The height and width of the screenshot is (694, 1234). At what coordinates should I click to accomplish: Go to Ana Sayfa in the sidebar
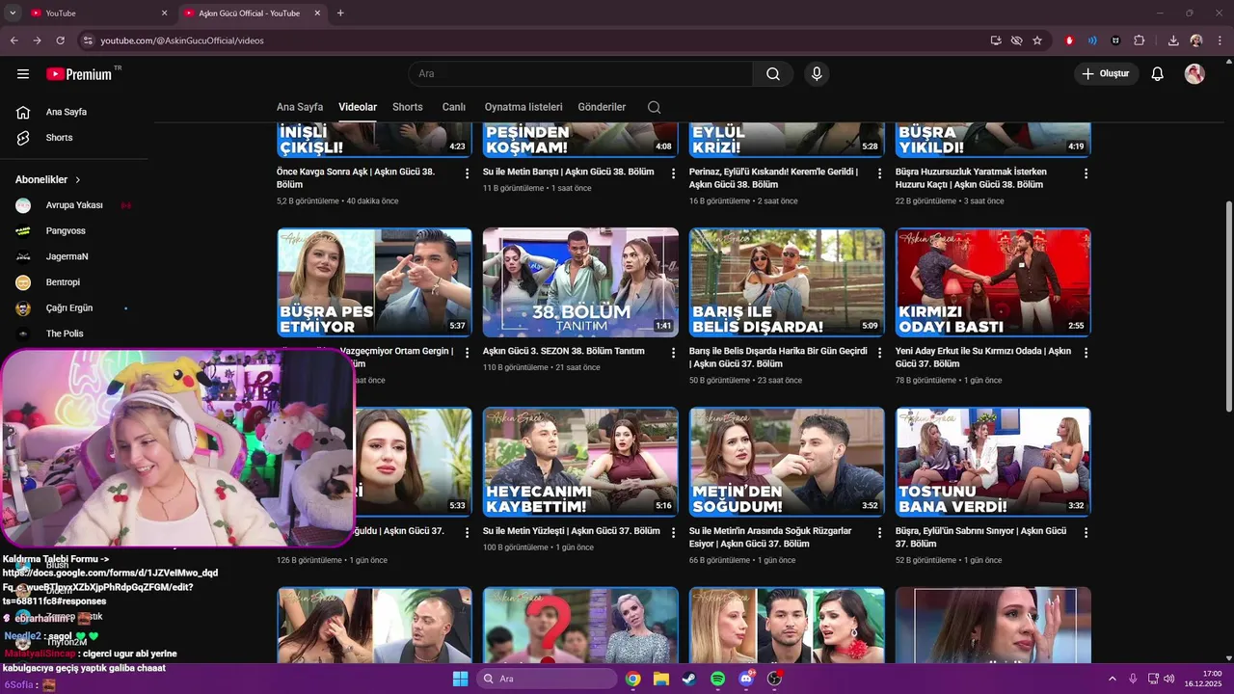74,112
